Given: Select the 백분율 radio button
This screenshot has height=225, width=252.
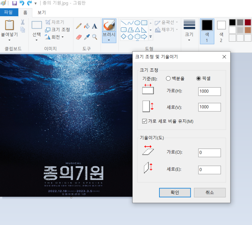Looking at the screenshot, I should (x=175, y=78).
